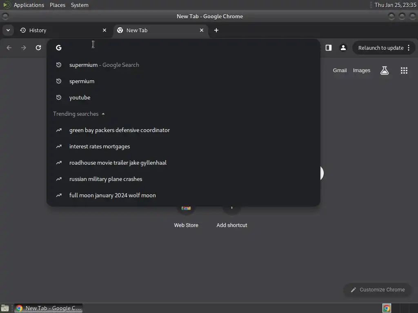
Task: Open the System menu
Action: point(80,5)
